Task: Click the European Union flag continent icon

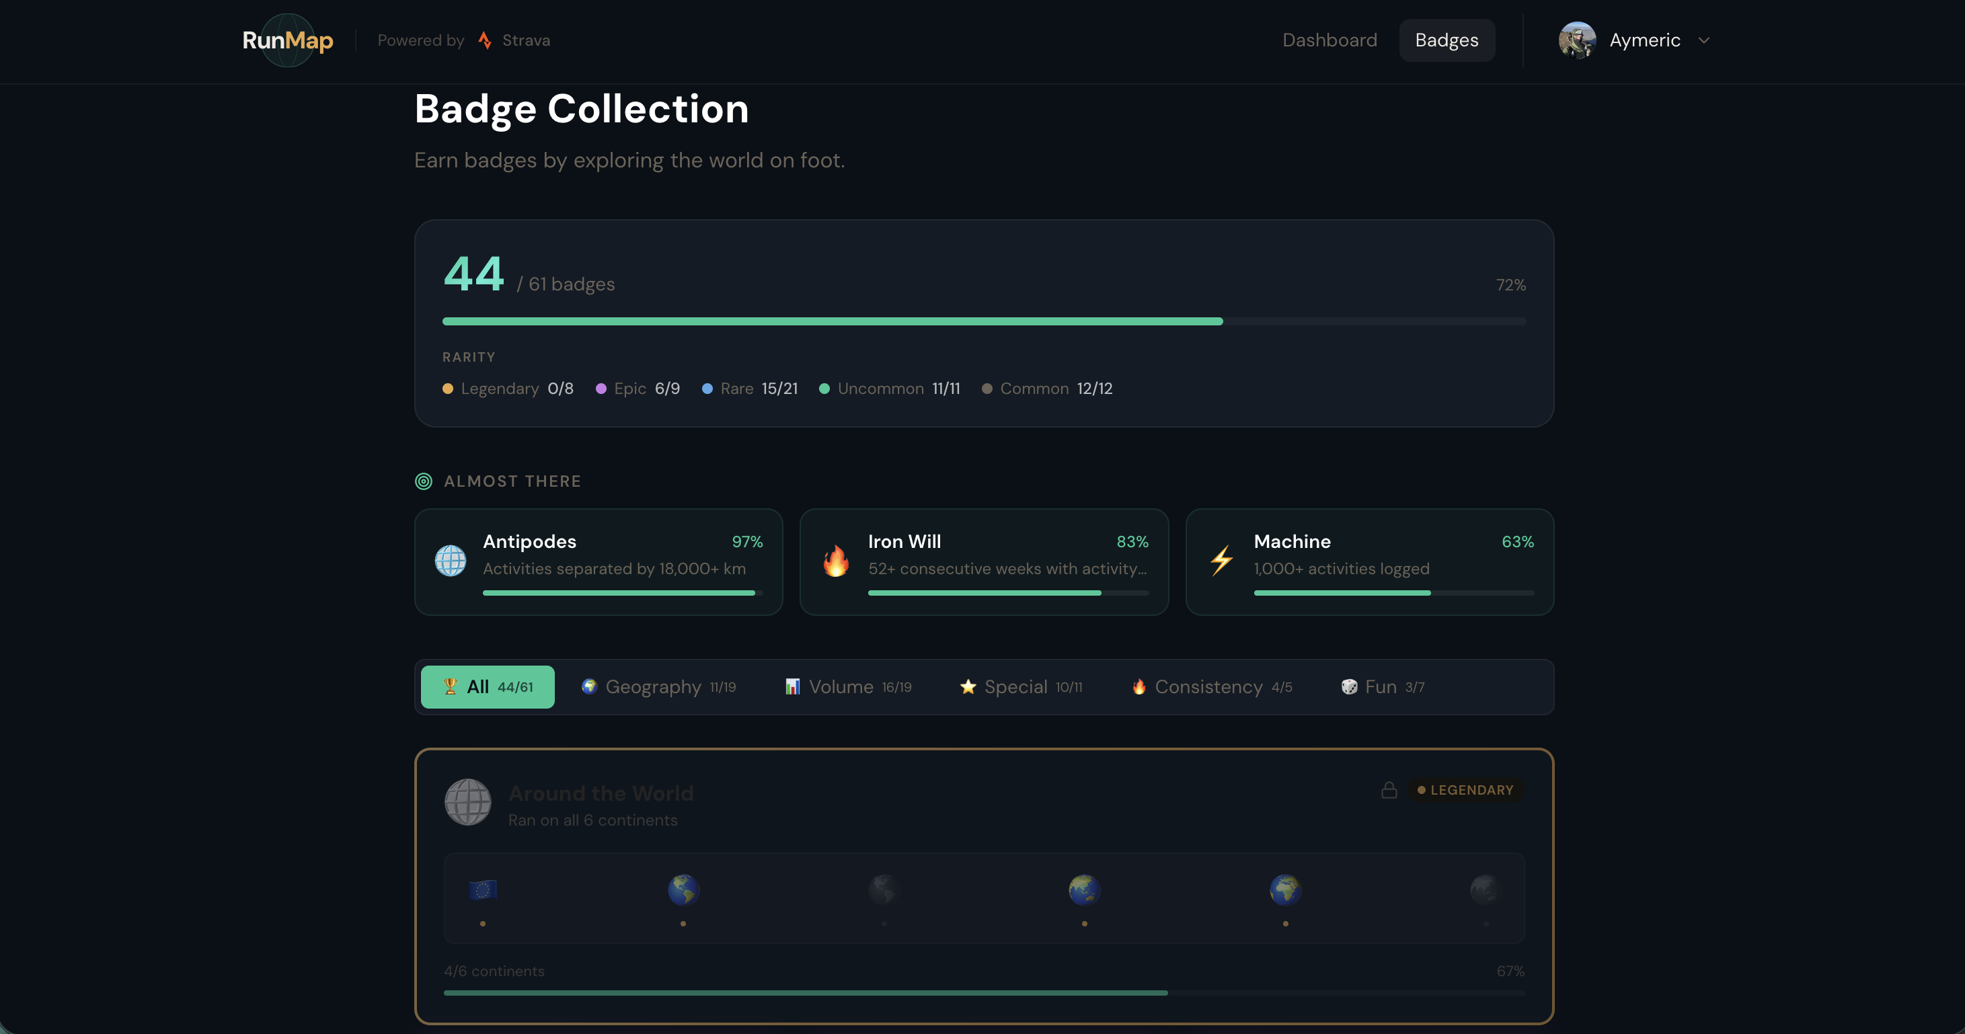Action: (x=483, y=890)
